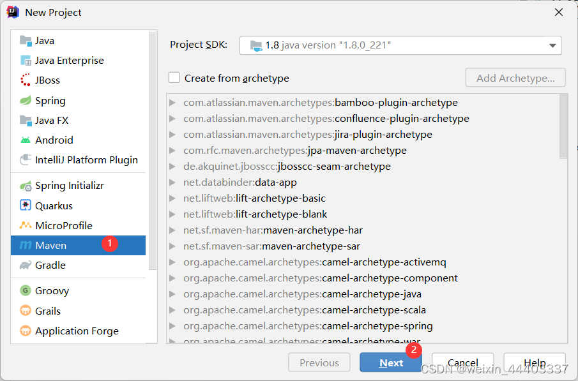Open the Project SDK dropdown
Viewport: 578px width, 381px height.
pyautogui.click(x=400, y=45)
